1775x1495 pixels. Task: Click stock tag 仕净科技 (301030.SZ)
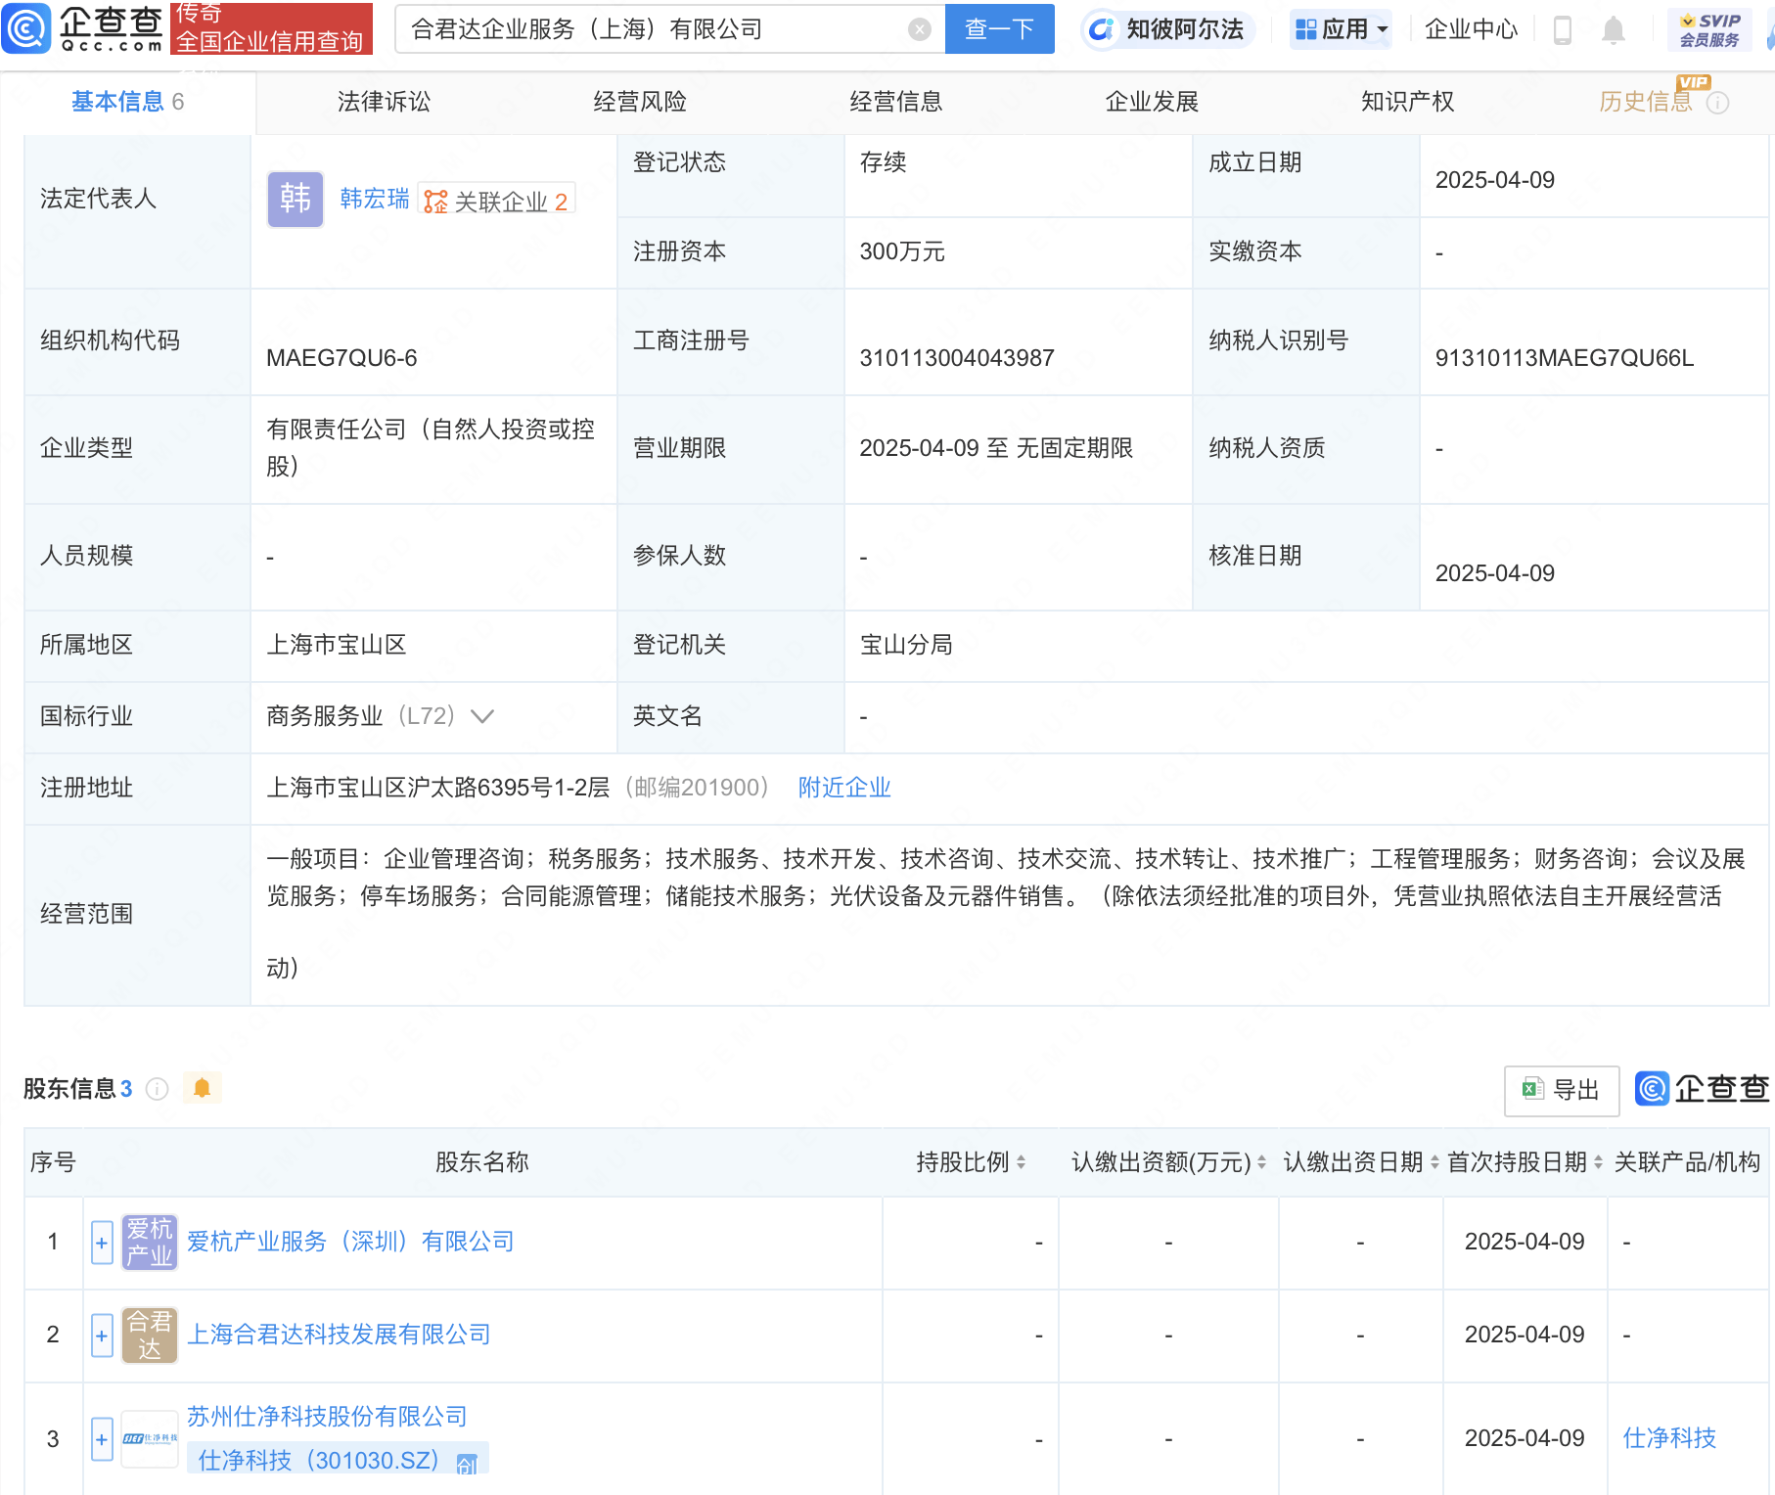[x=338, y=1460]
